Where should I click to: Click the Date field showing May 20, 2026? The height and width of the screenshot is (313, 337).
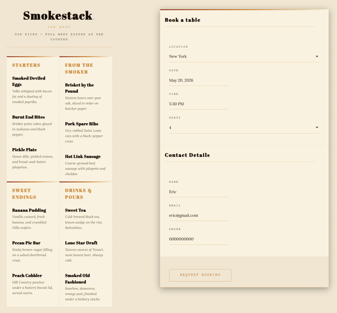198,80
